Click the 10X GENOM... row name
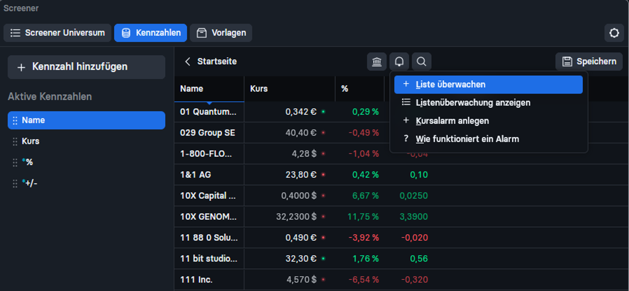This screenshot has height=291, width=629. 208,217
